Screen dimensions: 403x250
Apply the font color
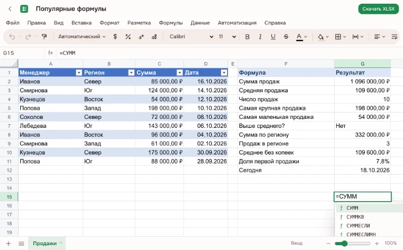pyautogui.click(x=299, y=37)
